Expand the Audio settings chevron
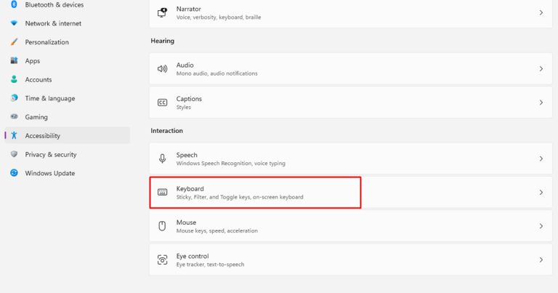 (541, 69)
